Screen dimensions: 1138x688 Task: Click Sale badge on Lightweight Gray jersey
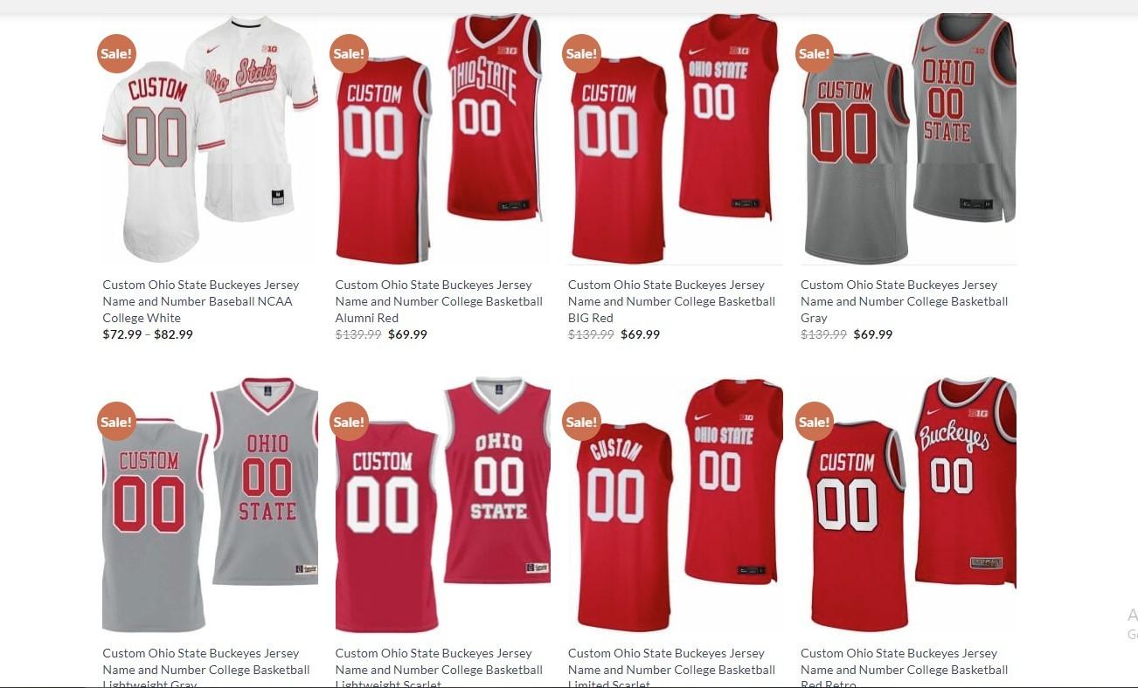[116, 422]
